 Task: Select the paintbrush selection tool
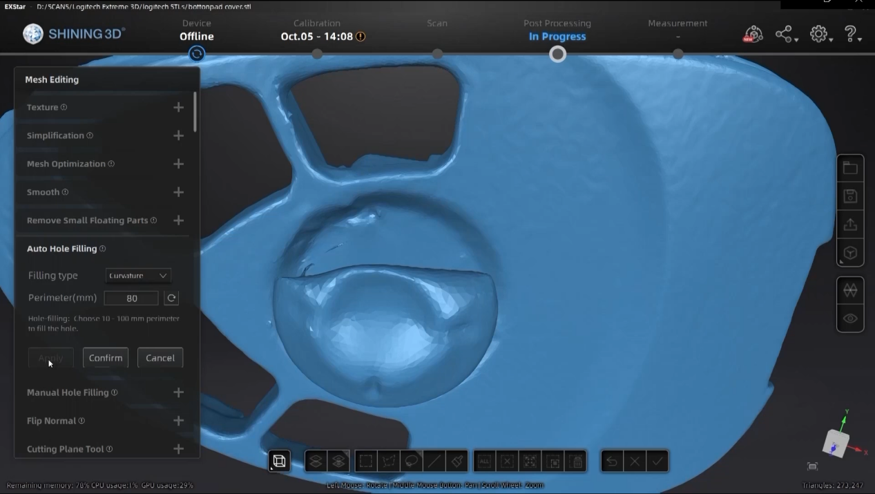pos(457,461)
